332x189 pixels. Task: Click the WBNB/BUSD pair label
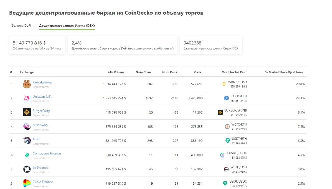pos(237,82)
